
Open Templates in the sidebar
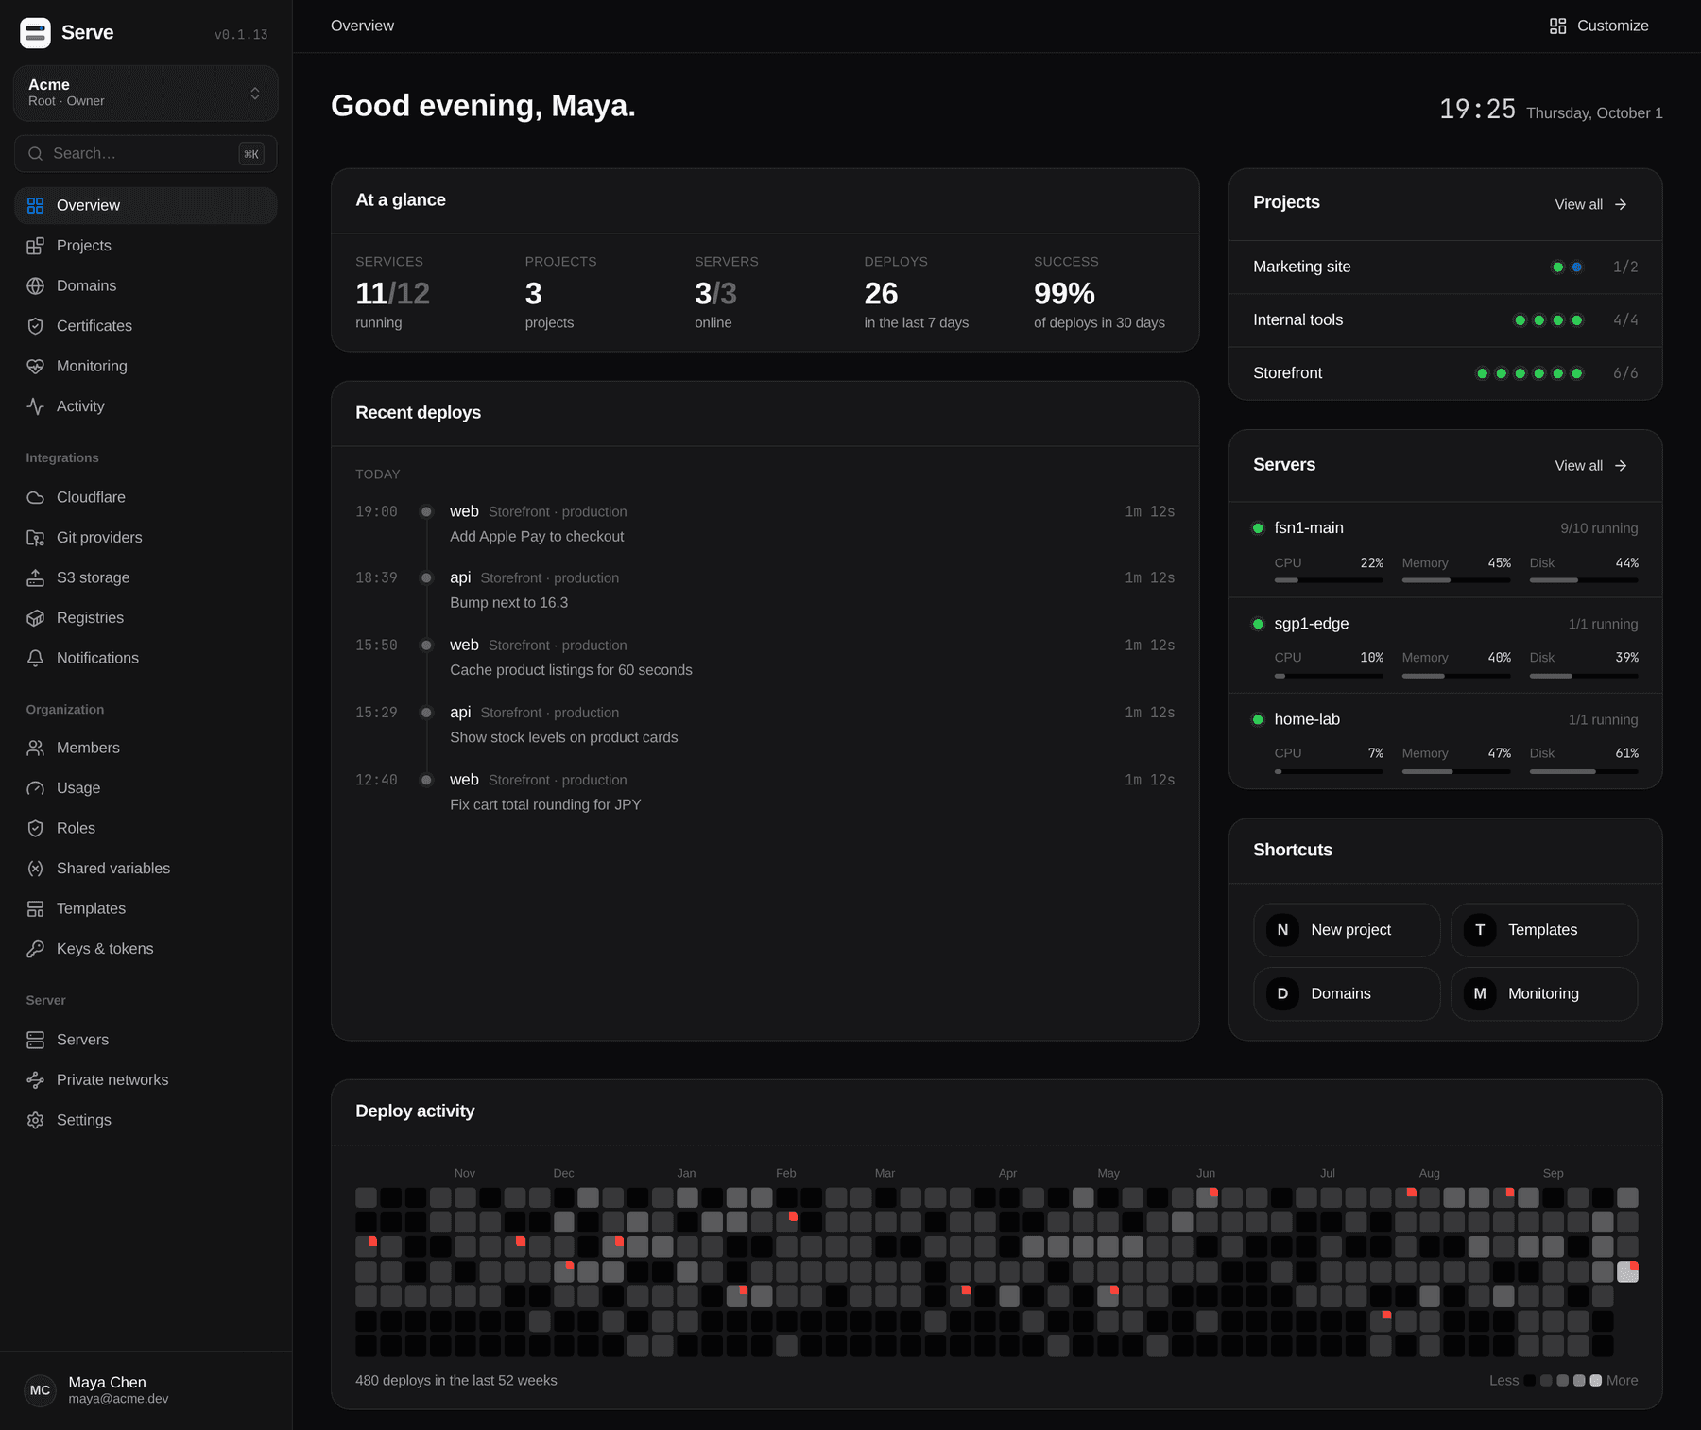click(x=146, y=908)
